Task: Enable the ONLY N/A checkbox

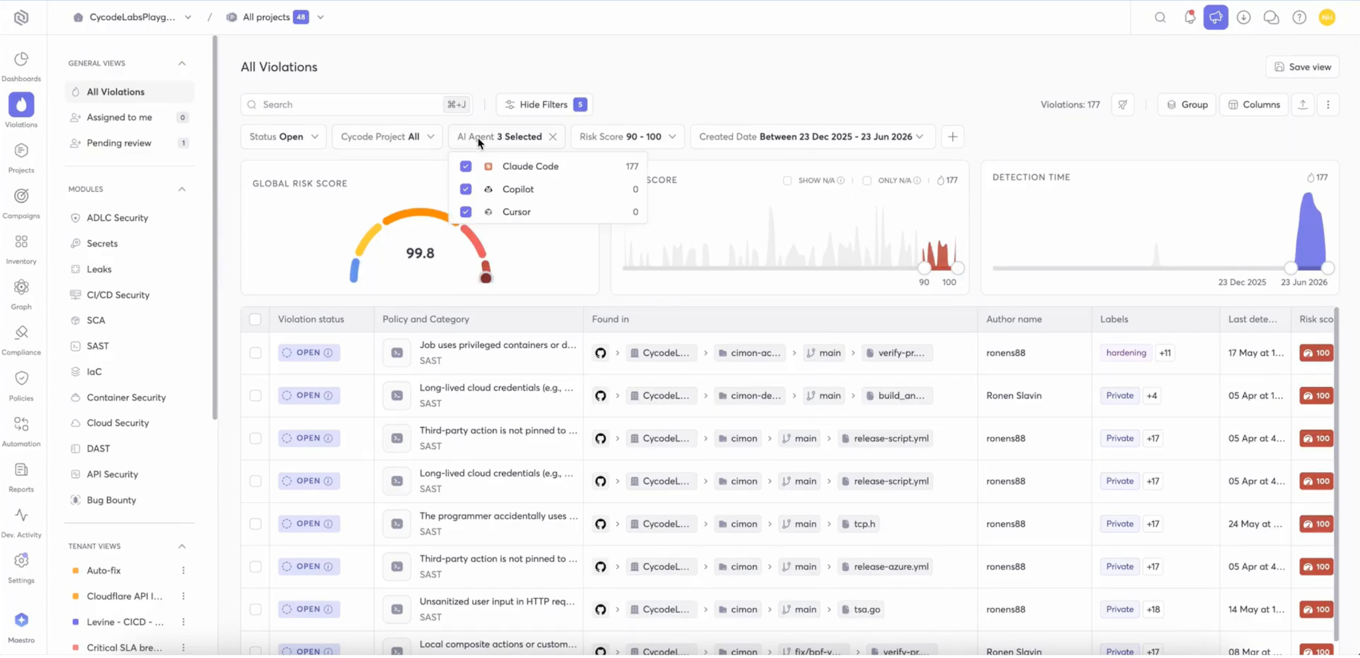Action: (x=867, y=181)
